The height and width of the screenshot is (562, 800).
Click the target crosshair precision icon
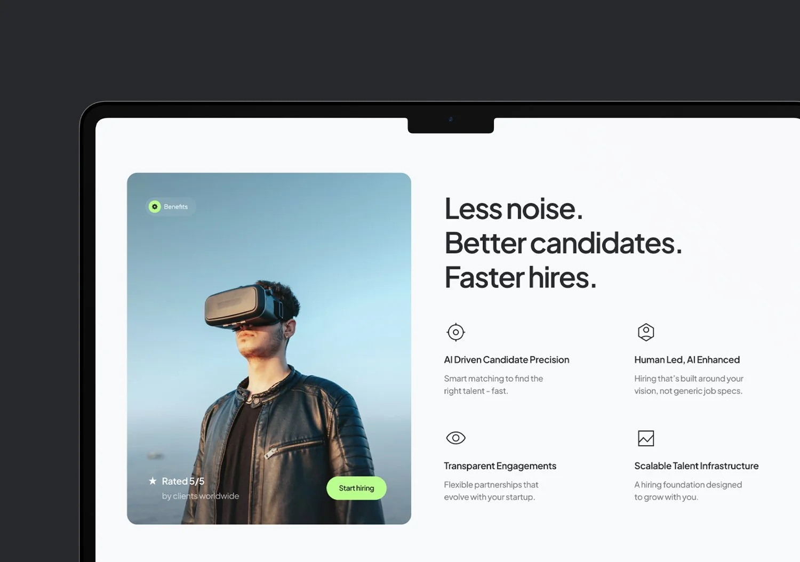(455, 332)
